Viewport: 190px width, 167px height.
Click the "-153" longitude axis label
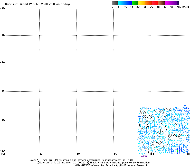(151, 154)
